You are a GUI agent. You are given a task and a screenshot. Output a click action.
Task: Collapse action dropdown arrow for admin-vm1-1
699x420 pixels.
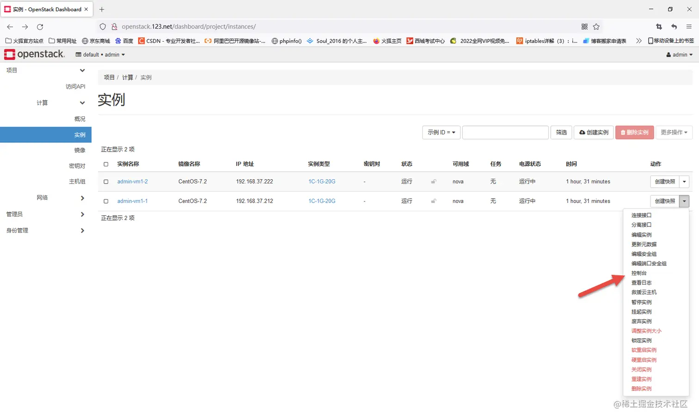pos(684,201)
